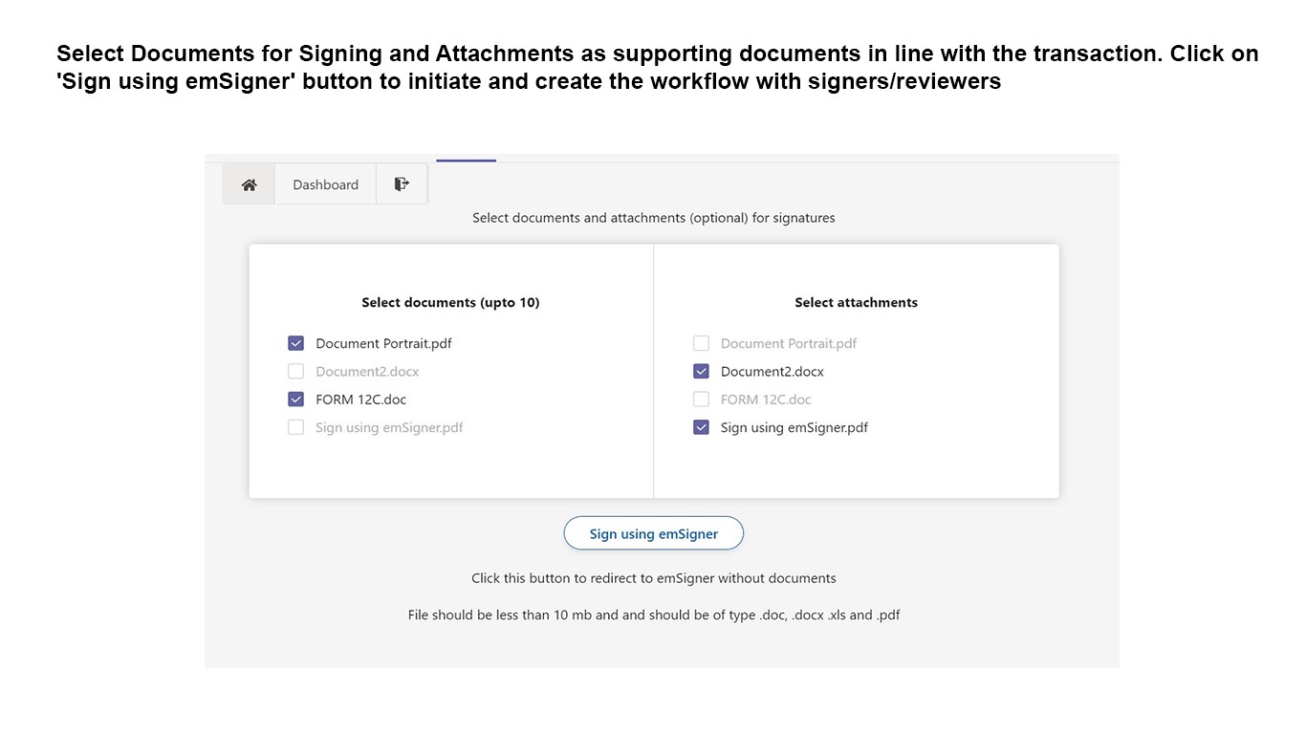Click the Home icon button
Viewport: 1306px width, 734px height.
pyautogui.click(x=249, y=184)
